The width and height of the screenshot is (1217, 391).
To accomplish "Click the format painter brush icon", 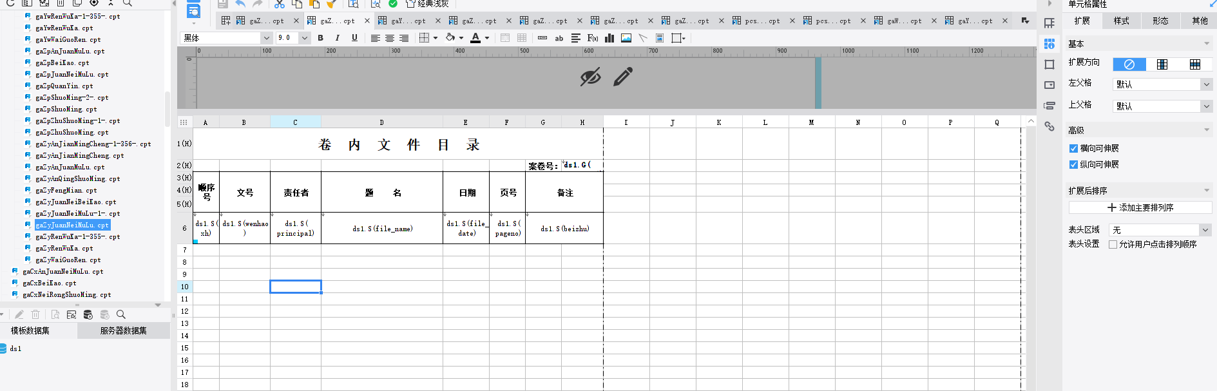I will (x=331, y=4).
